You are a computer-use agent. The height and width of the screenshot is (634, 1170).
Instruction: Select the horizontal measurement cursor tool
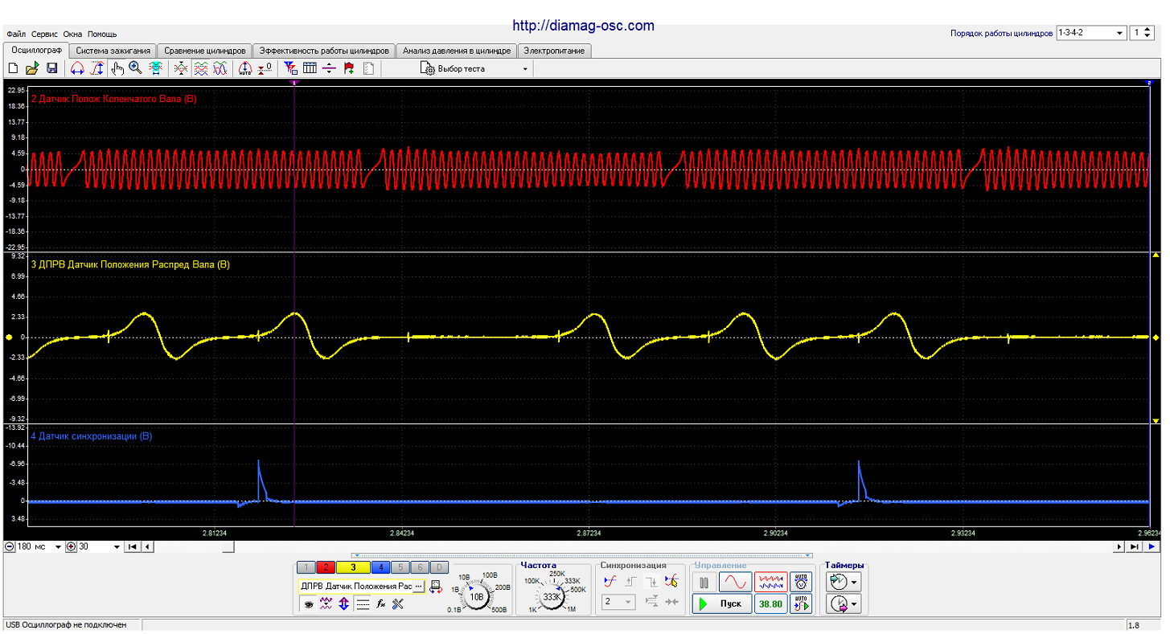pos(77,69)
